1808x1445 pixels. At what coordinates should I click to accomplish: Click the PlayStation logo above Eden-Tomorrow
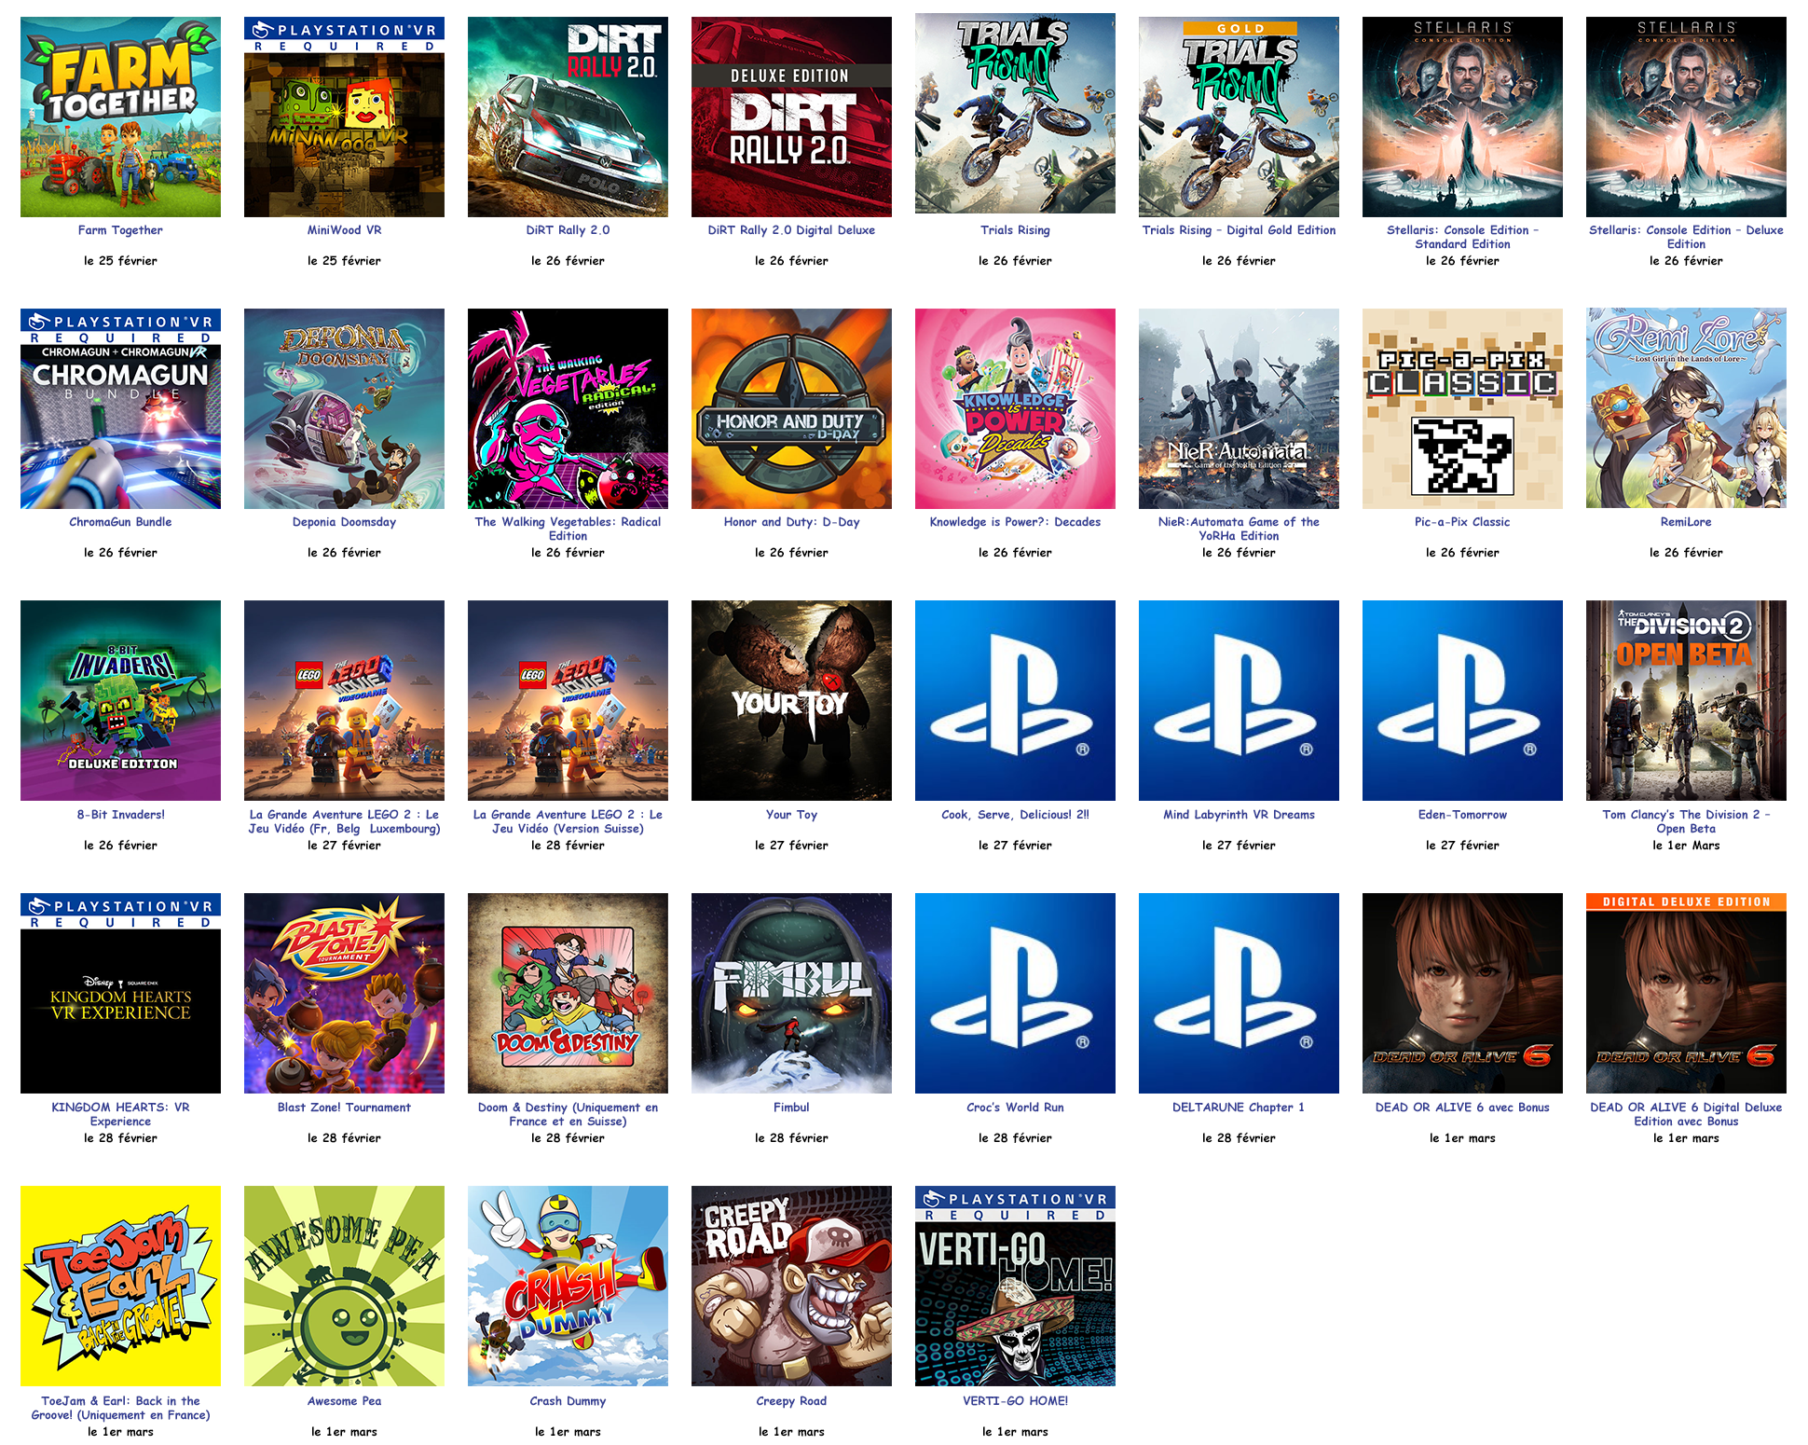(1462, 700)
